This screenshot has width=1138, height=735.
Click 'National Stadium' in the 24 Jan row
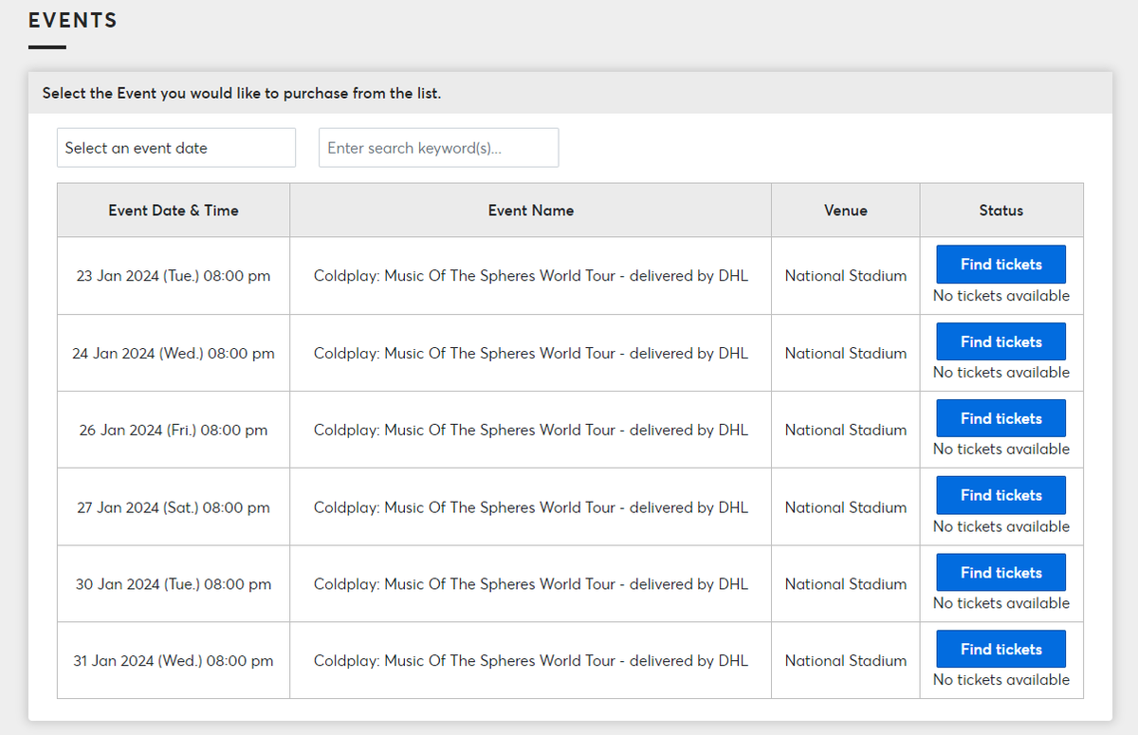pyautogui.click(x=846, y=353)
